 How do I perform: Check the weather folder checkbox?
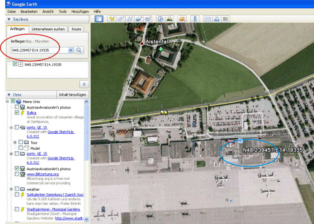click(17, 189)
